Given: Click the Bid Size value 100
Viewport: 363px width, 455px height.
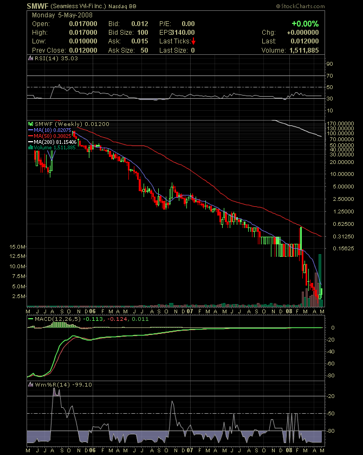Looking at the screenshot, I should (142, 33).
